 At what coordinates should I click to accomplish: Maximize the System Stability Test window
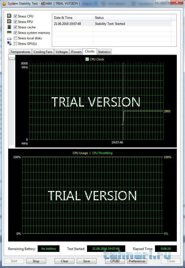tap(166, 2)
